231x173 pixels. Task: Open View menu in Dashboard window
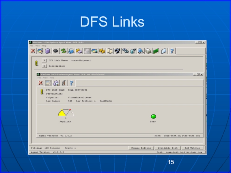pos(45,78)
